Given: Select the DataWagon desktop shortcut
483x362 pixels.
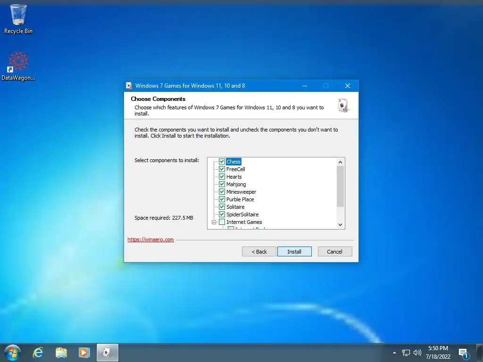Looking at the screenshot, I should tap(18, 66).
